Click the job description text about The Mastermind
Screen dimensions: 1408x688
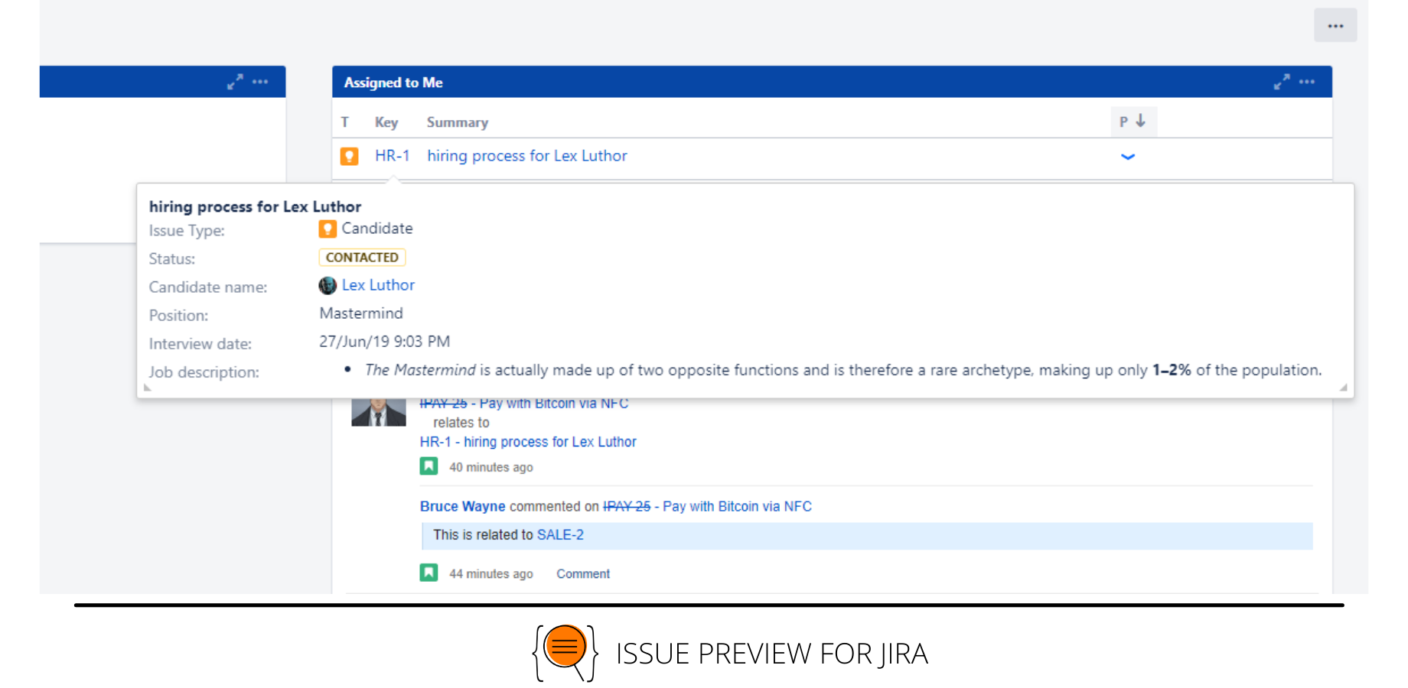[843, 370]
